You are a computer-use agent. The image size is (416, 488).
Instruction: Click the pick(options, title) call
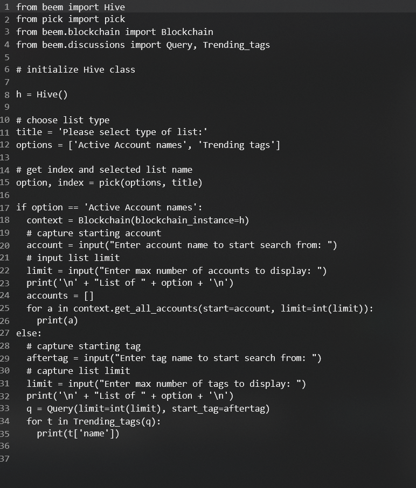(x=150, y=182)
